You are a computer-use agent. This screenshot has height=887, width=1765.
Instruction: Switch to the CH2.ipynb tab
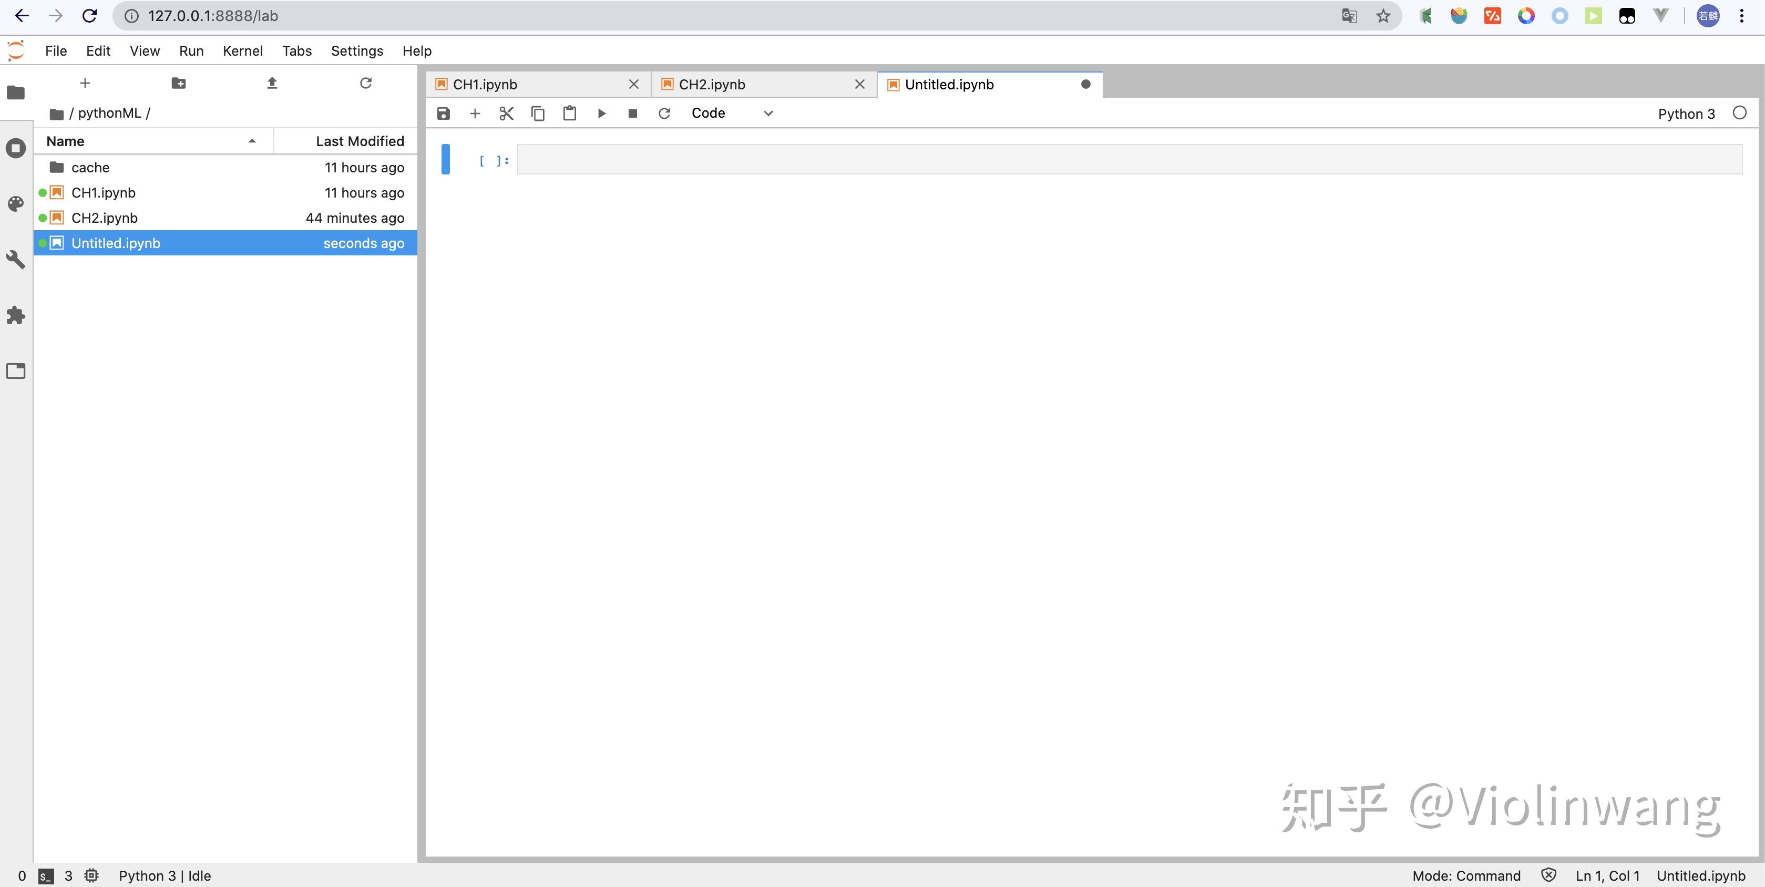tap(713, 84)
